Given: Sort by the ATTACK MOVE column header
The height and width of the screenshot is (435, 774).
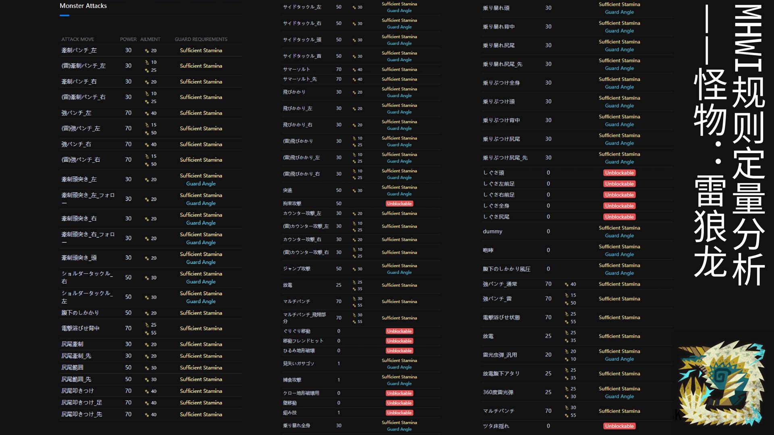Looking at the screenshot, I should [x=77, y=39].
